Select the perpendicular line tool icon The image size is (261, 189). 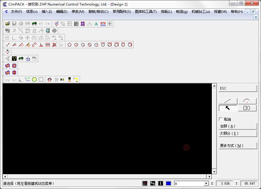(x=41, y=45)
